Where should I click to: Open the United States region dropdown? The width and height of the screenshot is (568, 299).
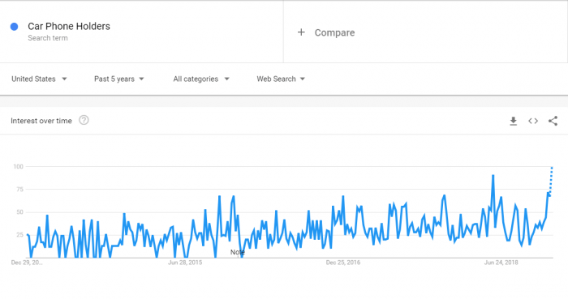(x=39, y=79)
